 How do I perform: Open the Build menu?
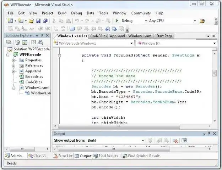[62, 13]
